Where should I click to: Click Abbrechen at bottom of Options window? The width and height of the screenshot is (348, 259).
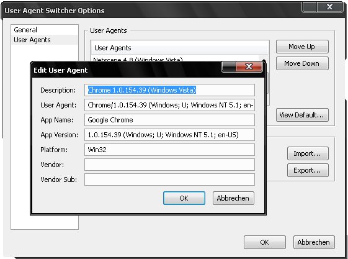click(314, 242)
